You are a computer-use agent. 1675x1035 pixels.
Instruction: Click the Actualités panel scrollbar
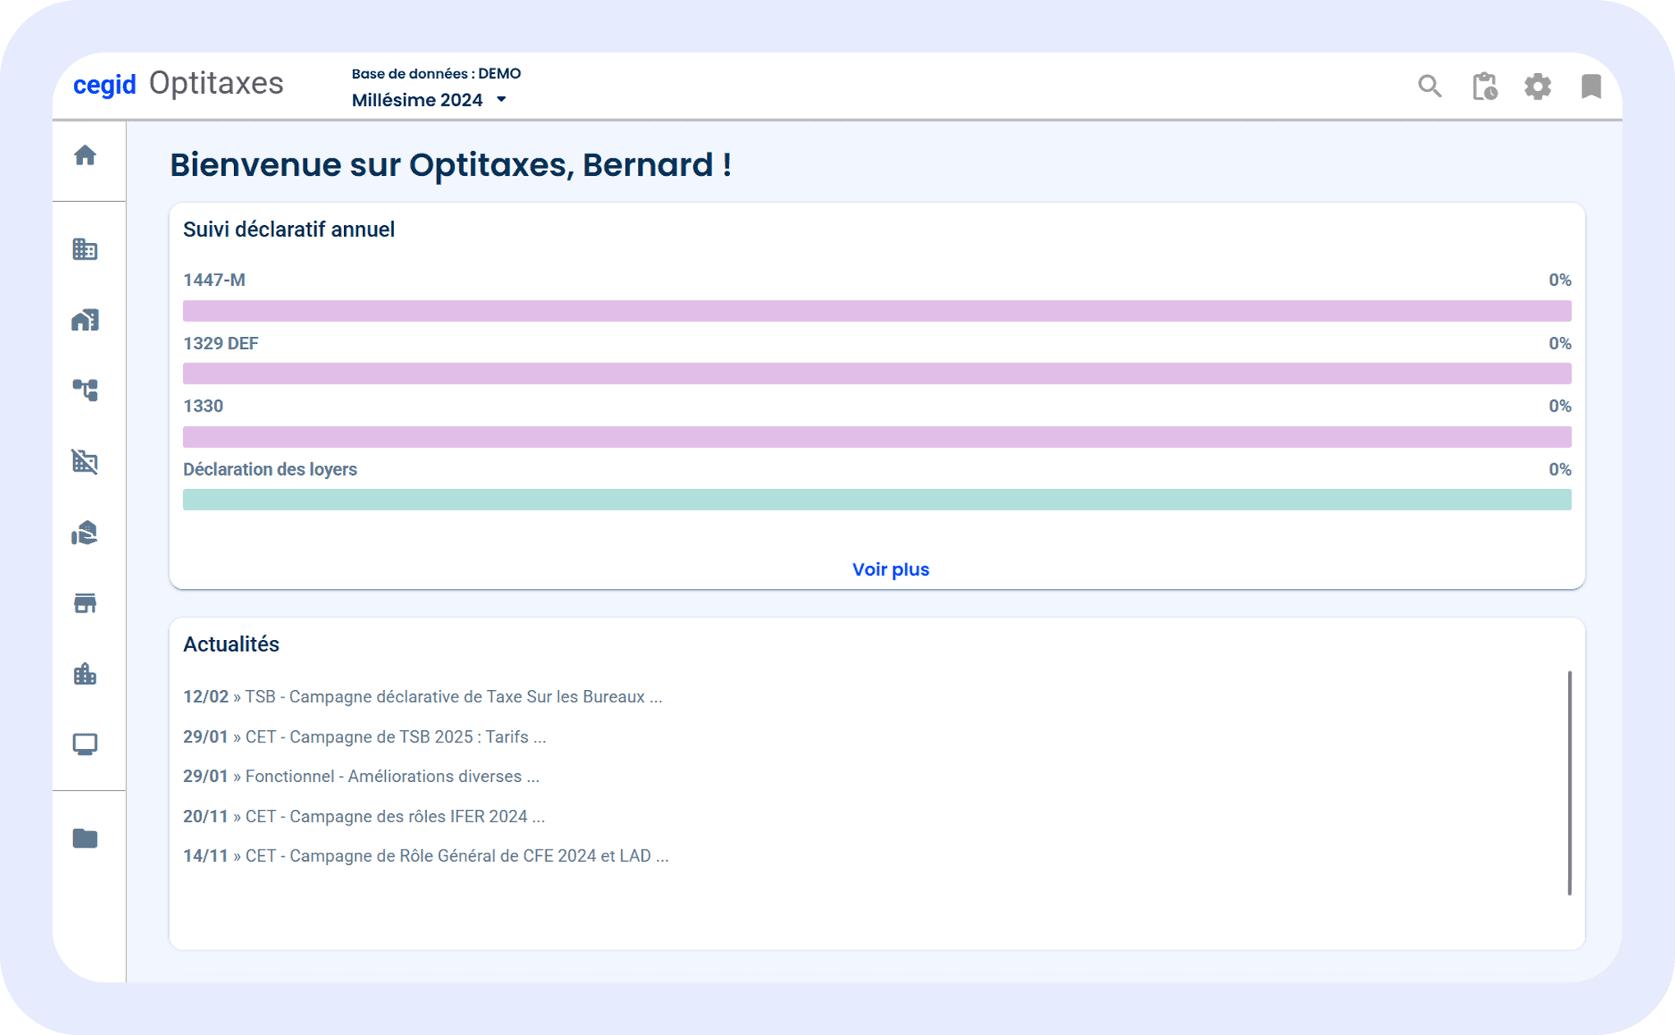(x=1569, y=782)
